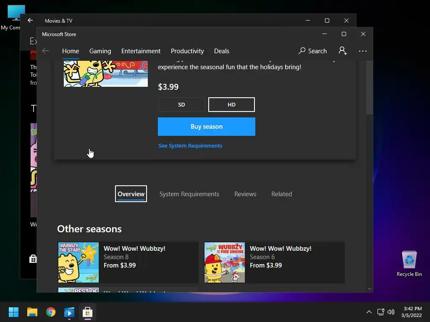Switch to the Related tab
Screen dimensions: 430x322
(x=282, y=194)
